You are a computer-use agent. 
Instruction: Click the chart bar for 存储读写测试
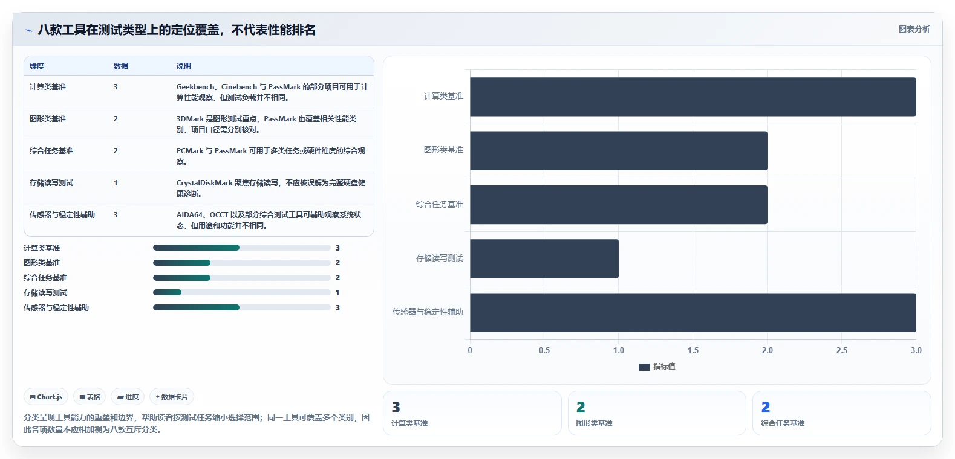pyautogui.click(x=544, y=258)
